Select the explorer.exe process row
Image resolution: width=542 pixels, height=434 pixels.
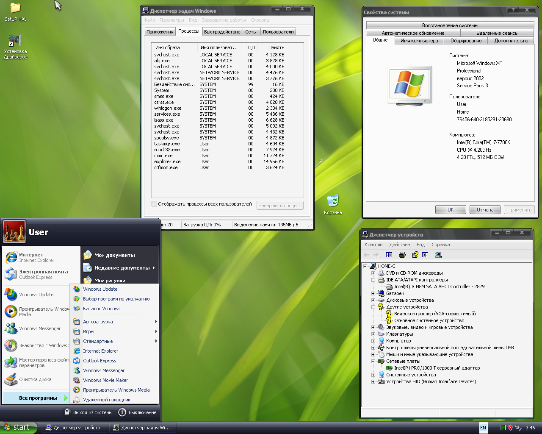point(219,161)
